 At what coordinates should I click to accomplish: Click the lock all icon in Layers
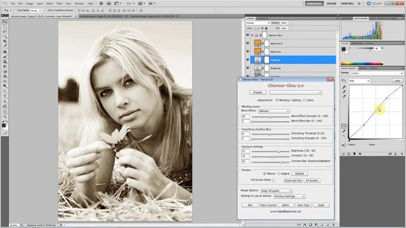click(266, 28)
